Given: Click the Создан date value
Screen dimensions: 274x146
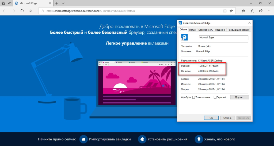Looking at the screenshot, I should pos(211,79).
